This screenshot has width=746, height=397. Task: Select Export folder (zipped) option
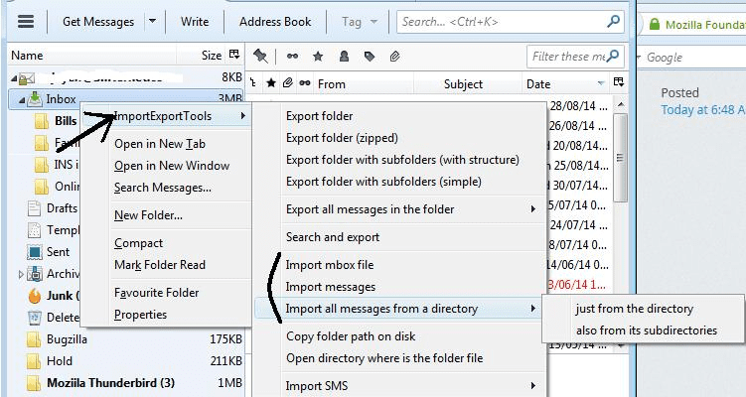341,138
